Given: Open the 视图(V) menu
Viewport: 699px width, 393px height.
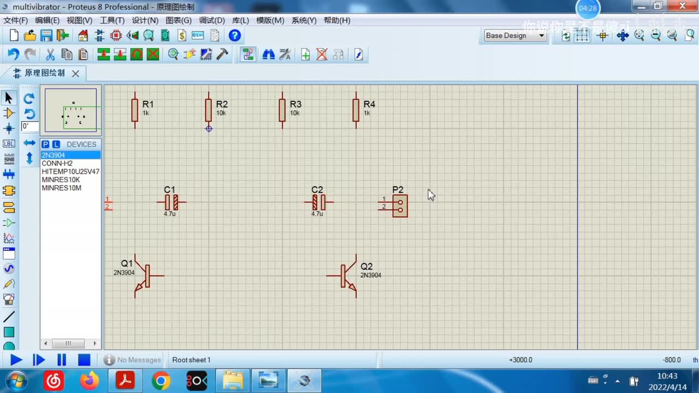Looking at the screenshot, I should pos(79,20).
